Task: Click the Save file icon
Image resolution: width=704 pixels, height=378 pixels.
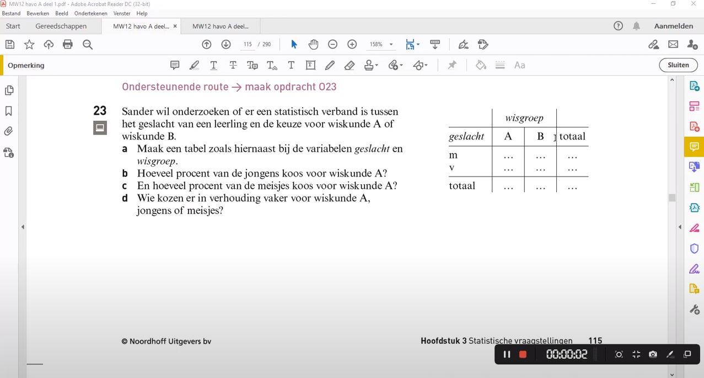Action: point(10,45)
